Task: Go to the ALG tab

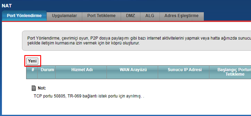Action: pyautogui.click(x=150, y=16)
